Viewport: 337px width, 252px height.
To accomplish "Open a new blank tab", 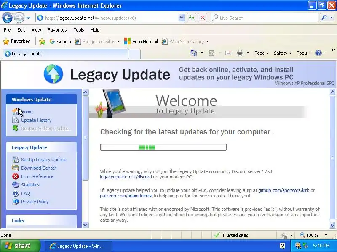I will [x=134, y=54].
